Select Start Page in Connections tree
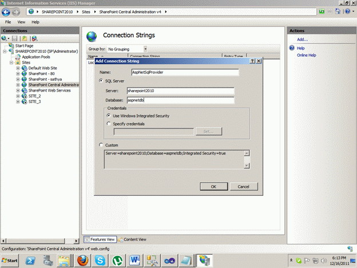Screen dimensions: 357x268 click(24, 46)
